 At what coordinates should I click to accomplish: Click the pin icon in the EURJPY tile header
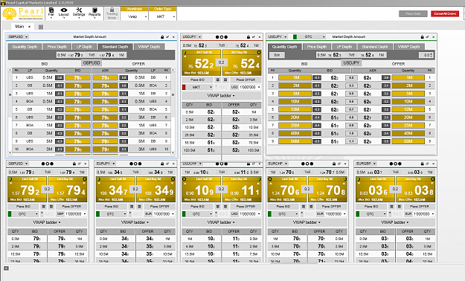(x=167, y=164)
